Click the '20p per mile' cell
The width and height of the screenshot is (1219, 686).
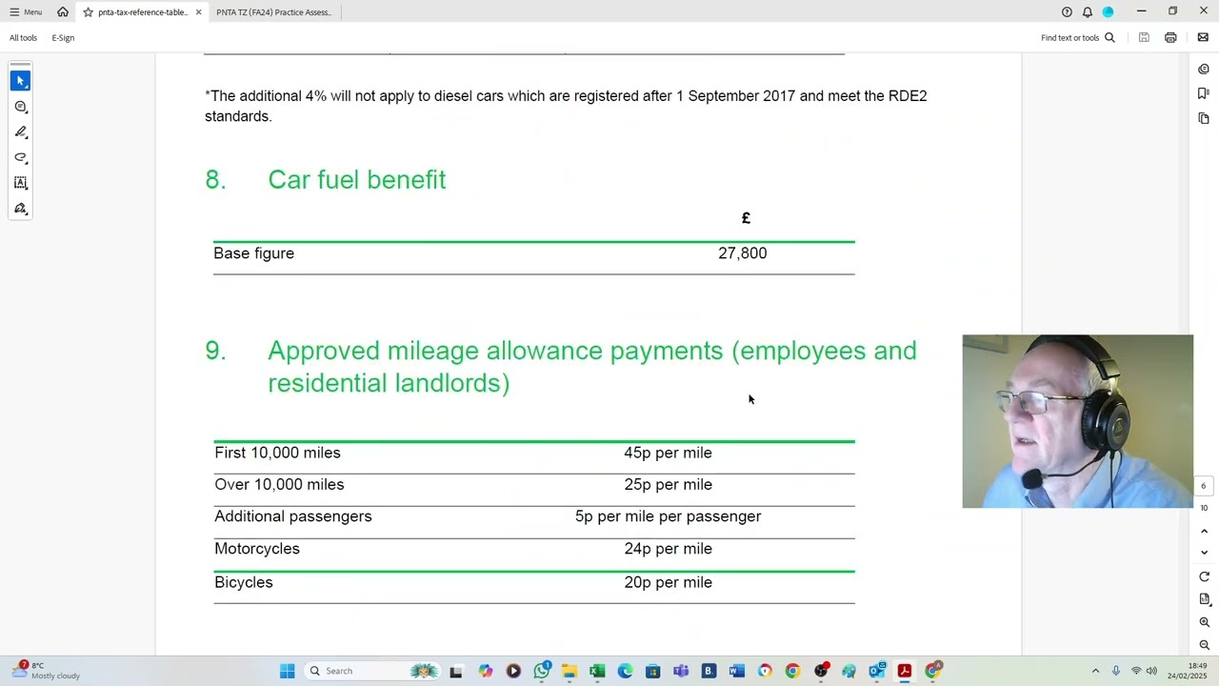(668, 582)
